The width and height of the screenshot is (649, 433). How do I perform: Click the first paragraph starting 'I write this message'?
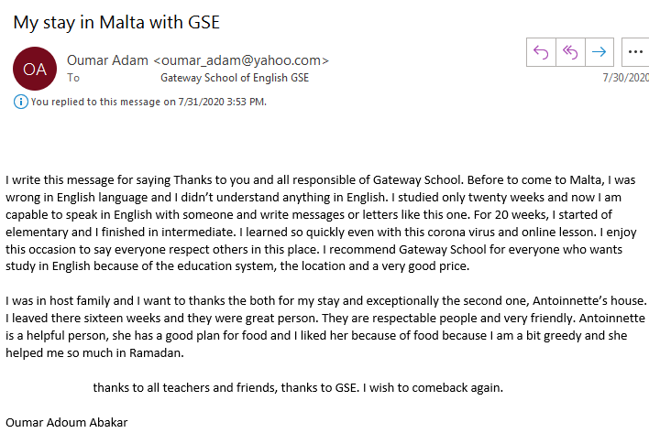pos(321,223)
